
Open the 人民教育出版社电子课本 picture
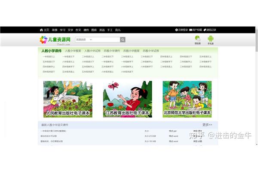[x=68, y=99]
